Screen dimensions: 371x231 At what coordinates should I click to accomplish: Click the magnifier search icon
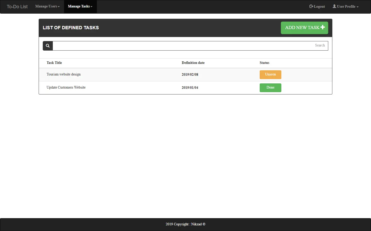[48, 46]
